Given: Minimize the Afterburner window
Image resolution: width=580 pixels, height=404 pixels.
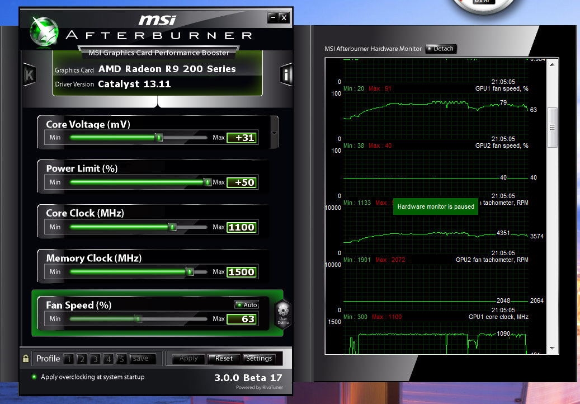Looking at the screenshot, I should point(273,17).
